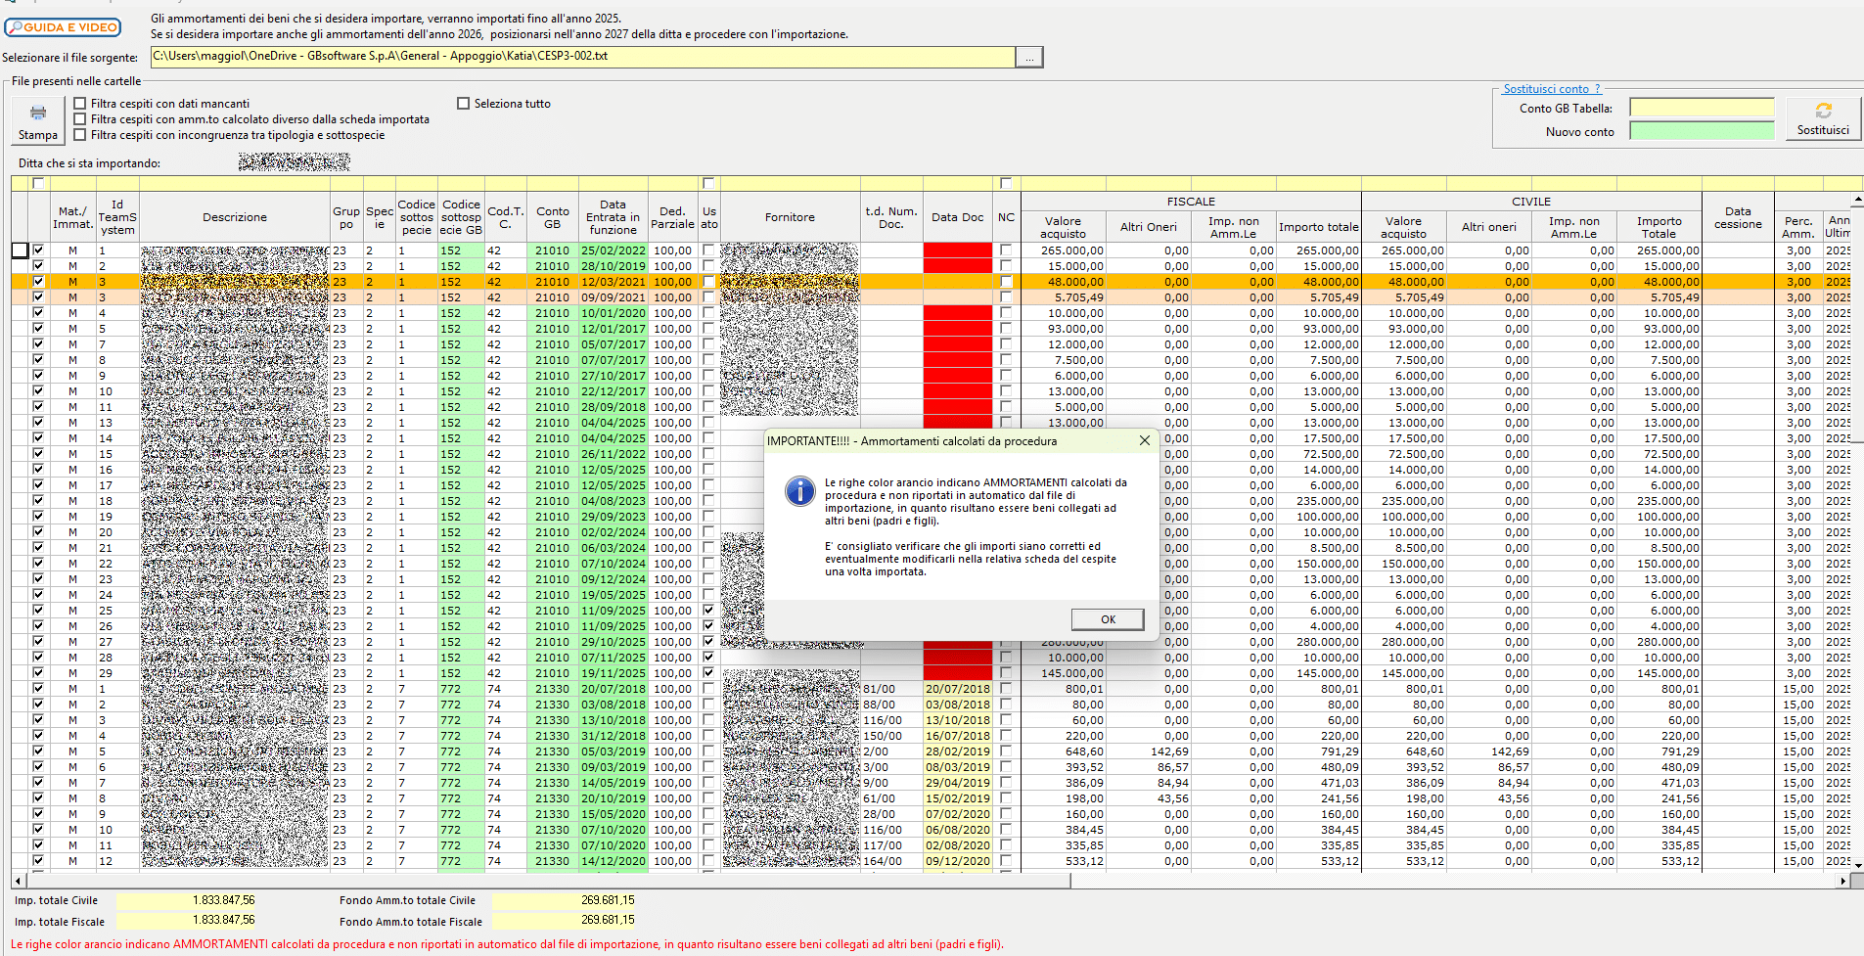Viewport: 1864px width, 956px height.
Task: Click the document number cell '81/00'
Action: 891,689
